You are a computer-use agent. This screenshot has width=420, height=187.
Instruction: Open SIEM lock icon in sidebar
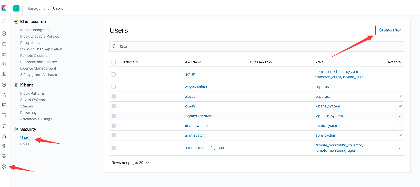4,136
